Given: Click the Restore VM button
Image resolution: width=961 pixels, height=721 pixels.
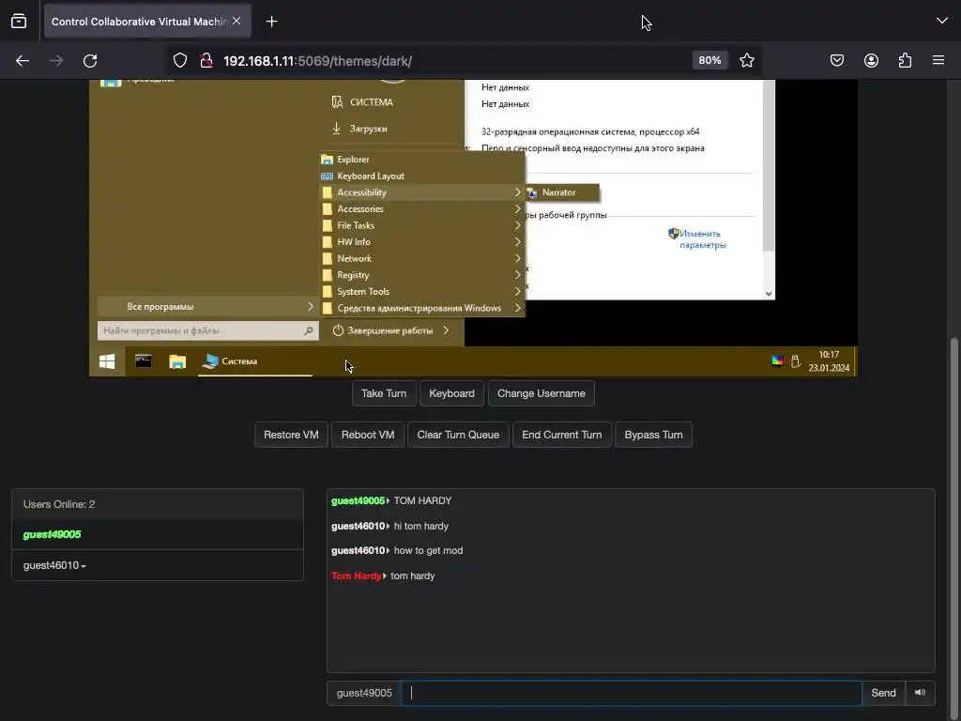Looking at the screenshot, I should tap(291, 435).
